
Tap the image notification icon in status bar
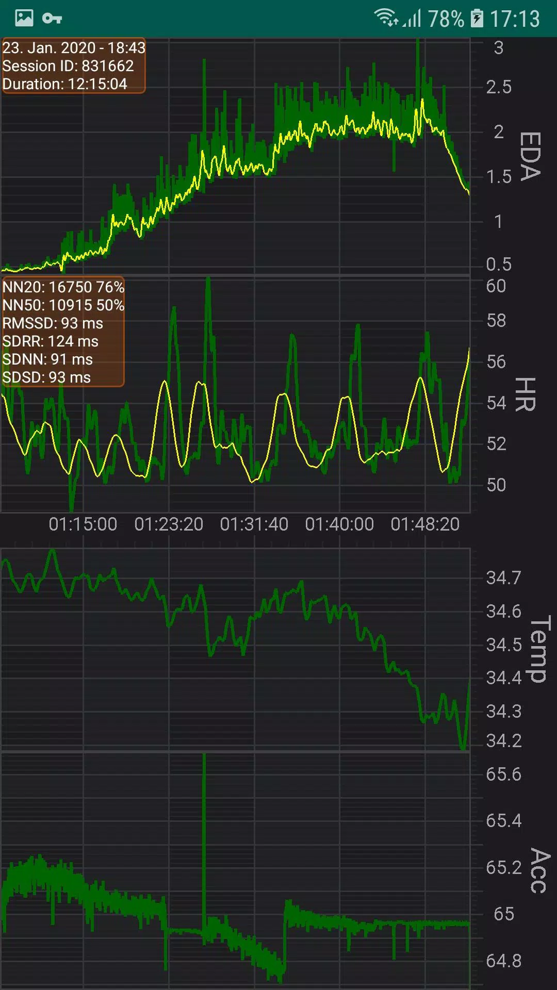tap(24, 19)
